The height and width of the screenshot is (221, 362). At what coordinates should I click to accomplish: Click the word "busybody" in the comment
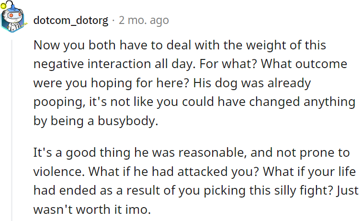pos(127,121)
